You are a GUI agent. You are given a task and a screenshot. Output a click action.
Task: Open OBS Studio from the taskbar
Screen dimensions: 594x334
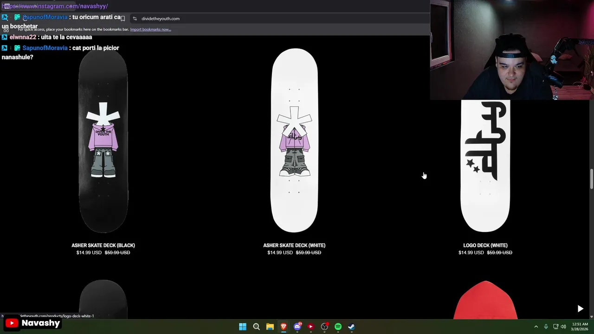324,327
